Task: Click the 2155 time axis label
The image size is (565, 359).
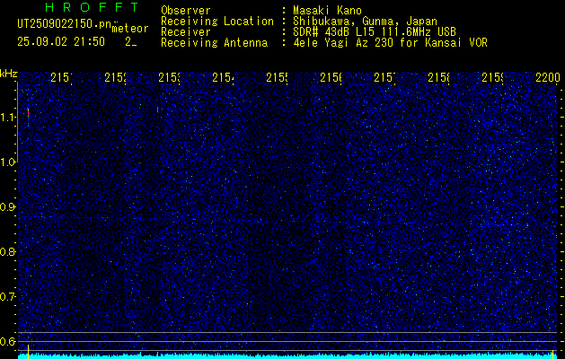Action: (277, 77)
